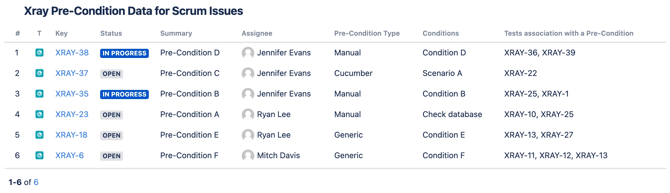Click the issue type icon beside XRAY-6
The image size is (670, 193).
pos(39,156)
